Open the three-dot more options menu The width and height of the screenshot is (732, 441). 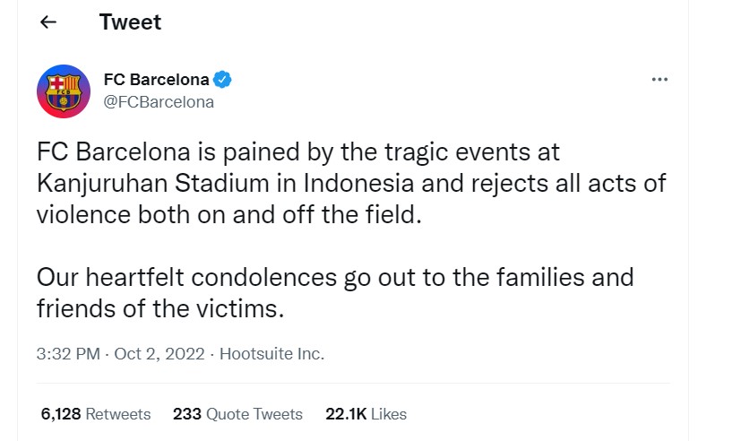coord(659,80)
